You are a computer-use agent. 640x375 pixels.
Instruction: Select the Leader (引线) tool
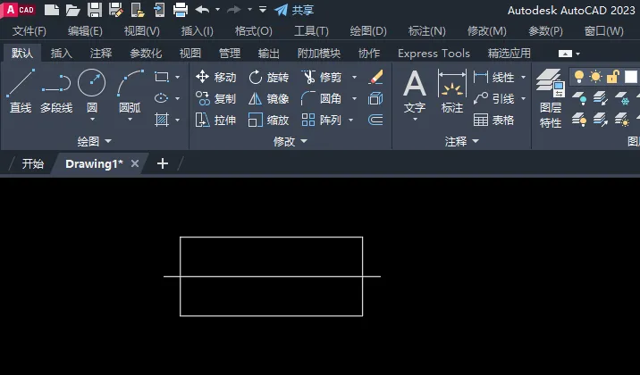click(x=493, y=98)
